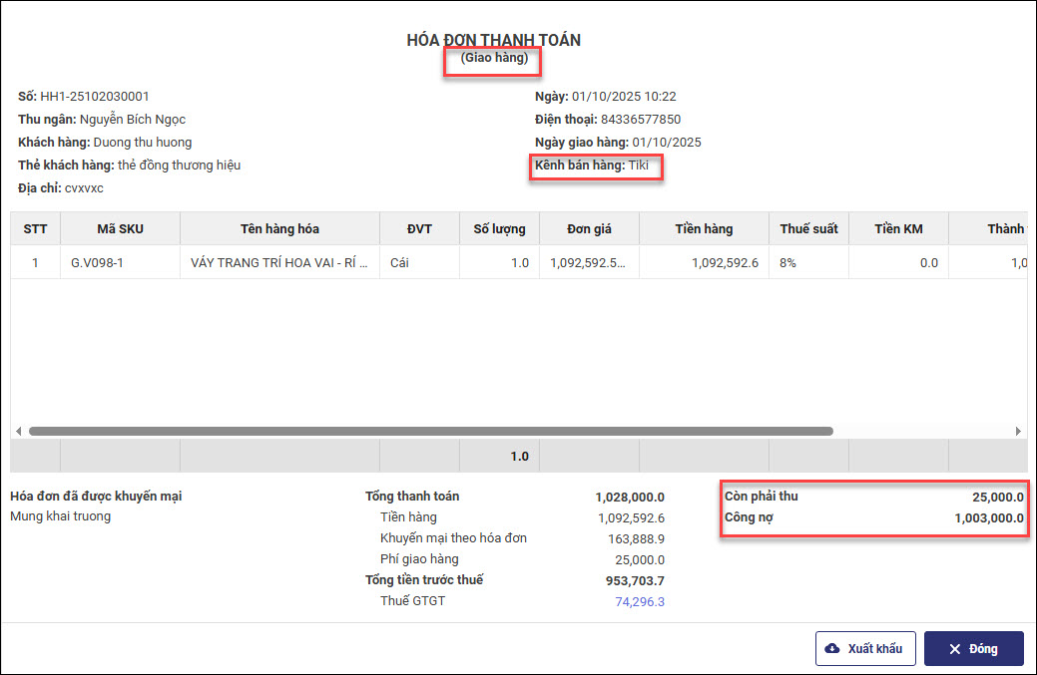Click the ĐVT column header
Screen dimensions: 1037x675
coord(419,228)
